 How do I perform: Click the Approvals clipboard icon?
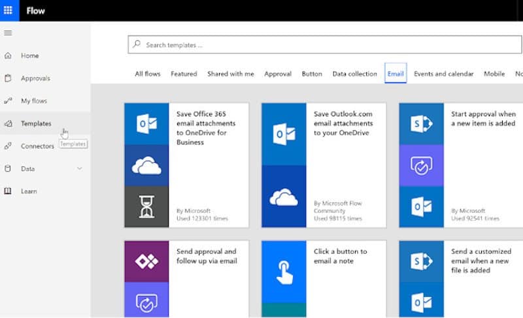[8, 78]
